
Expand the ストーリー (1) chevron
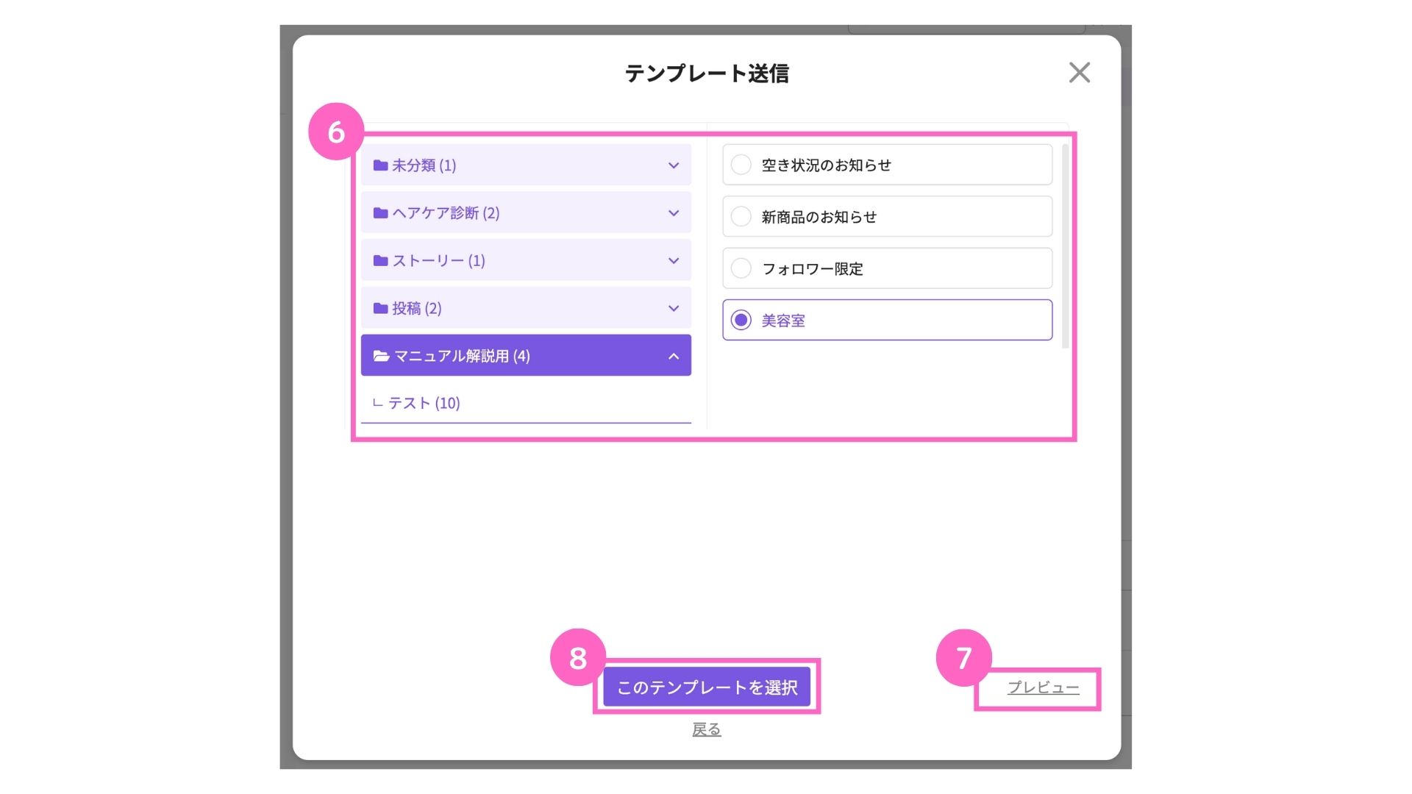[x=673, y=261]
